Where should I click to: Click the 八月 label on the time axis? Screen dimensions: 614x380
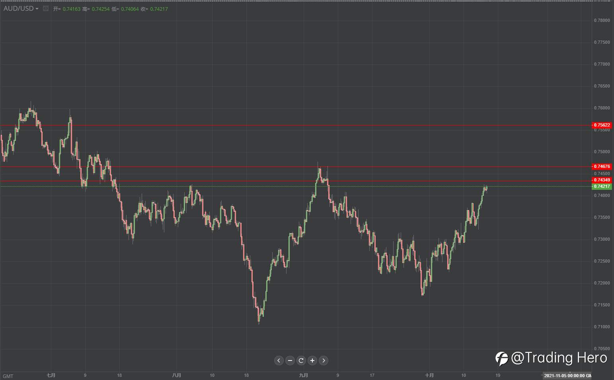[x=177, y=375]
